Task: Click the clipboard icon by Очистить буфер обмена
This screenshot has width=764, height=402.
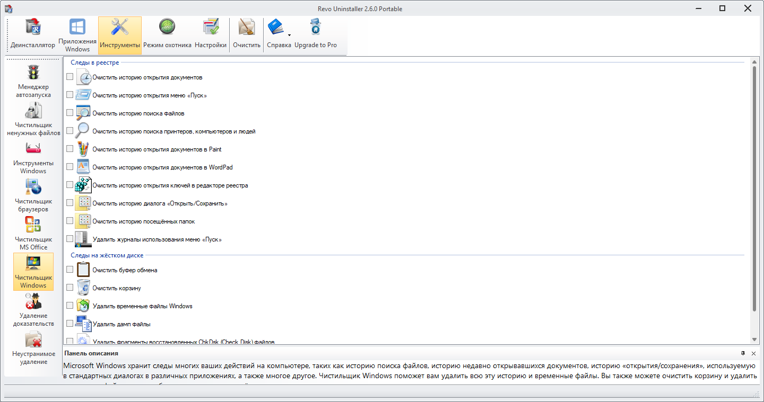Action: 83,270
